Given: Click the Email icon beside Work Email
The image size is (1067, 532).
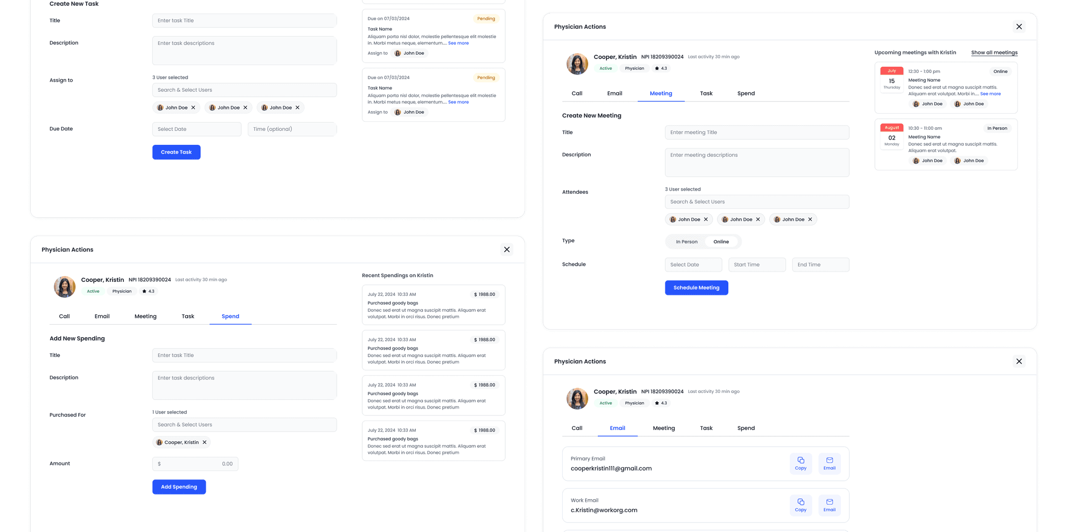Looking at the screenshot, I should tap(829, 505).
